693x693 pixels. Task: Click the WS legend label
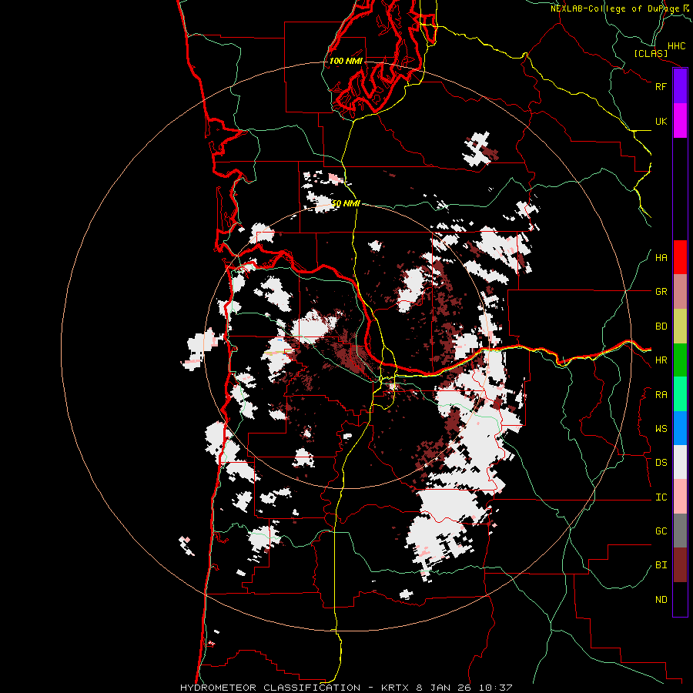[661, 428]
